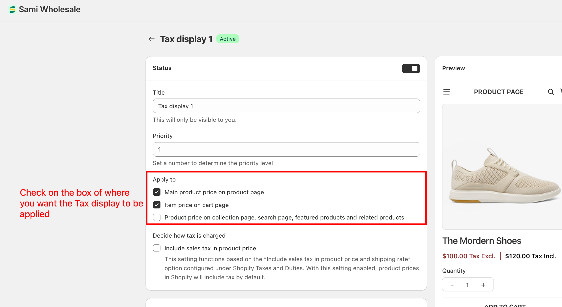Click the Active status badge
Viewport: 562px width, 307px height.
(228, 39)
